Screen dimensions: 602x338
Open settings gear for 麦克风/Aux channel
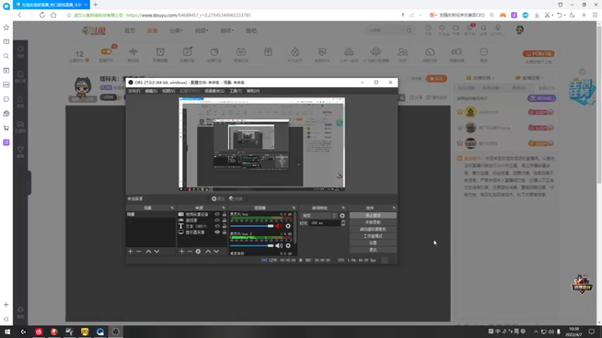(x=288, y=226)
